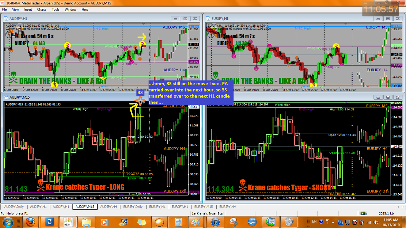Switch to the AUDJPY,M15 chart tab
406x228 pixels.
[85, 207]
